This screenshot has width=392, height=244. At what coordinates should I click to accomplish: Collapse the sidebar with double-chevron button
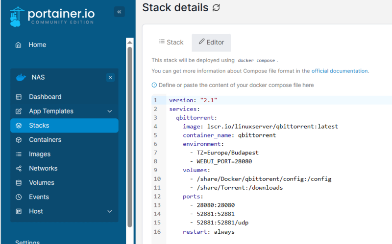coord(119,12)
